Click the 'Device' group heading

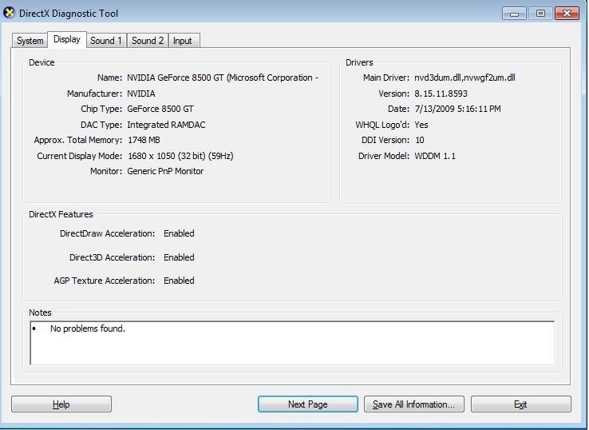point(42,62)
